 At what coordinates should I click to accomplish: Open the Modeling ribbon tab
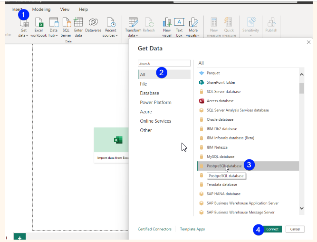(41, 10)
